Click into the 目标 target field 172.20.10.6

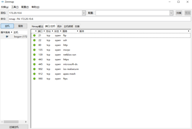point(45,13)
